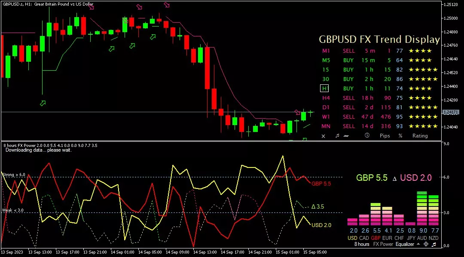Select the M1 timeframe row label
464x257 pixels.
326,51
